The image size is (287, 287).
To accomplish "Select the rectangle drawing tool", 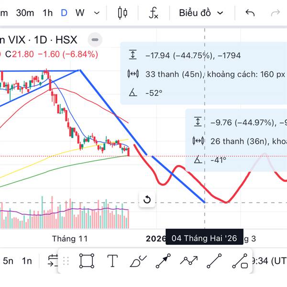I will (87, 261).
